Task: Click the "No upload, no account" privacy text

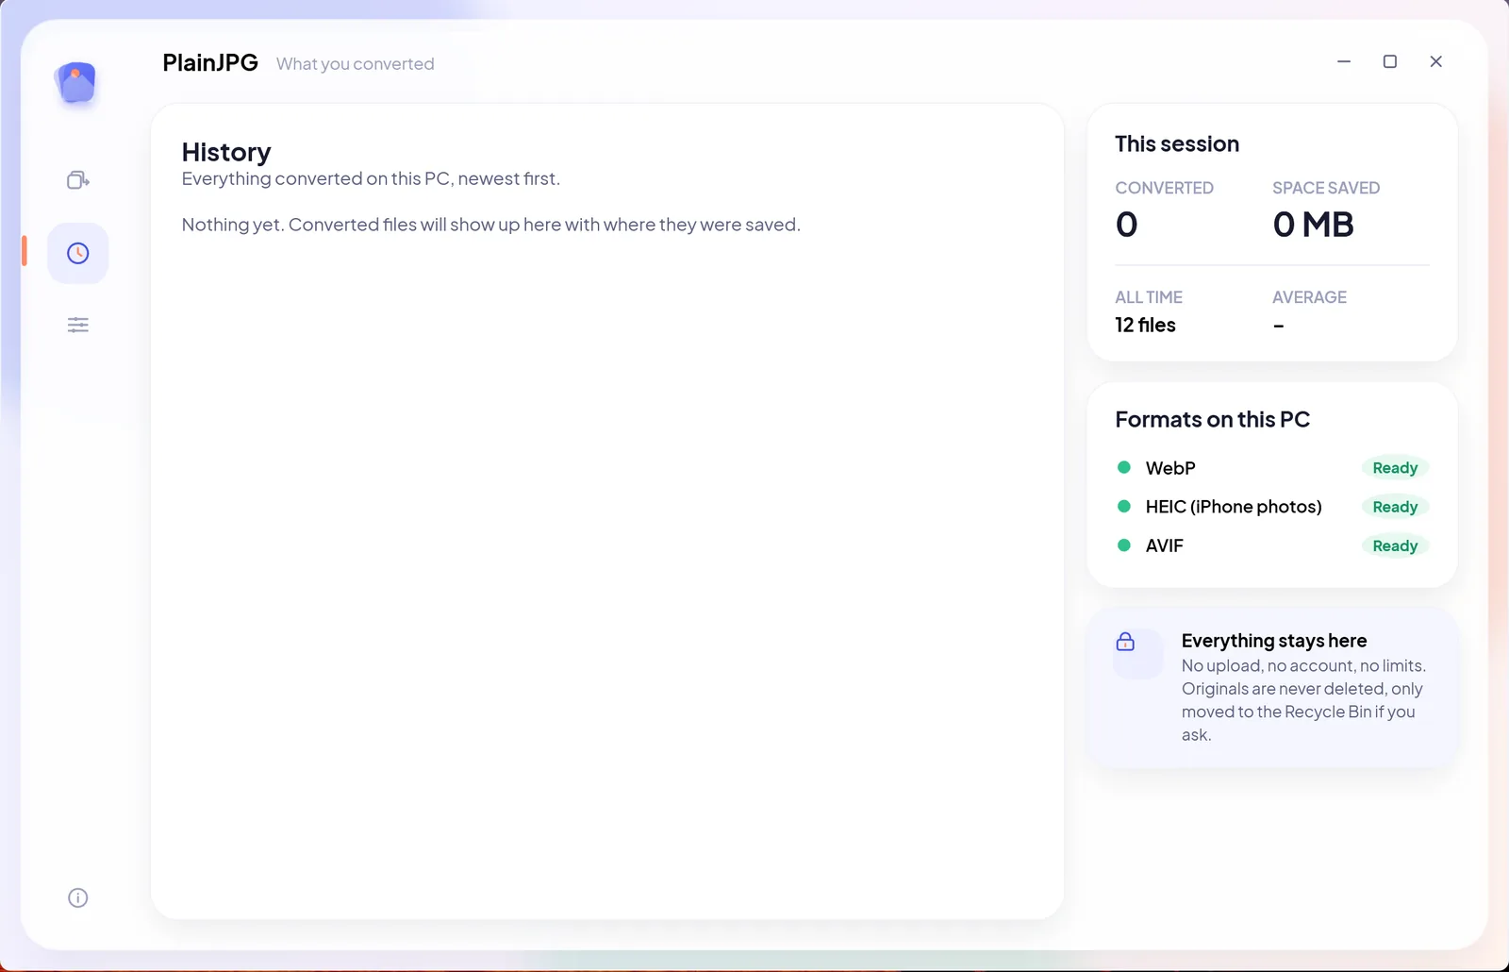Action: pos(1303,700)
